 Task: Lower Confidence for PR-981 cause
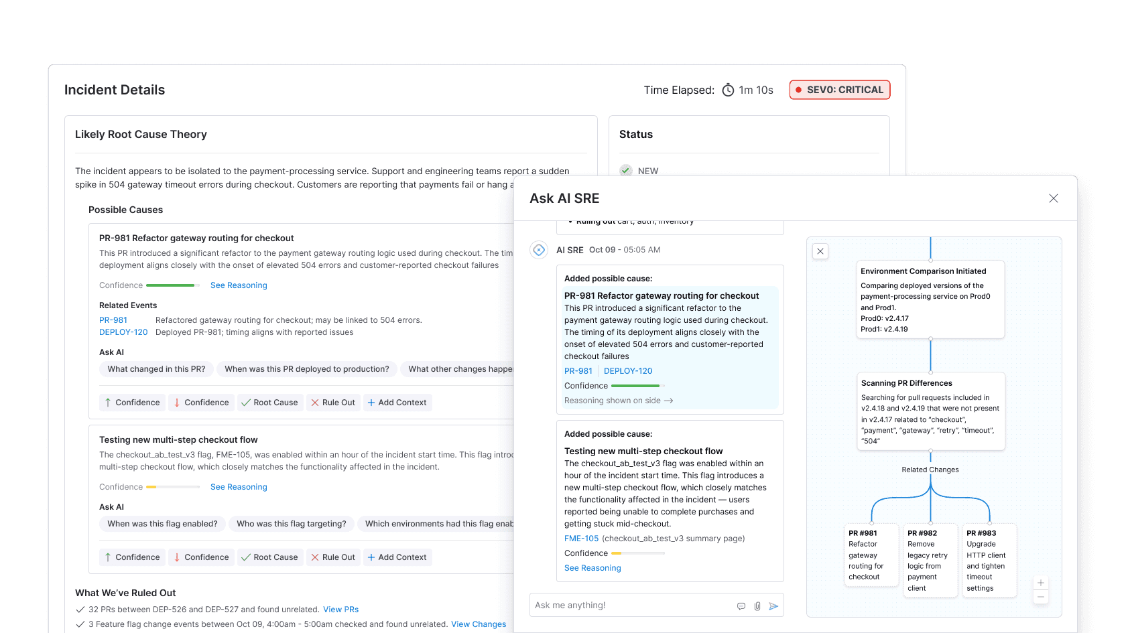click(201, 403)
